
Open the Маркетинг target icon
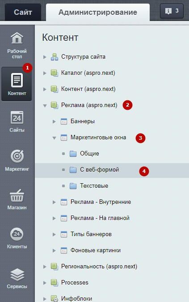point(17,156)
